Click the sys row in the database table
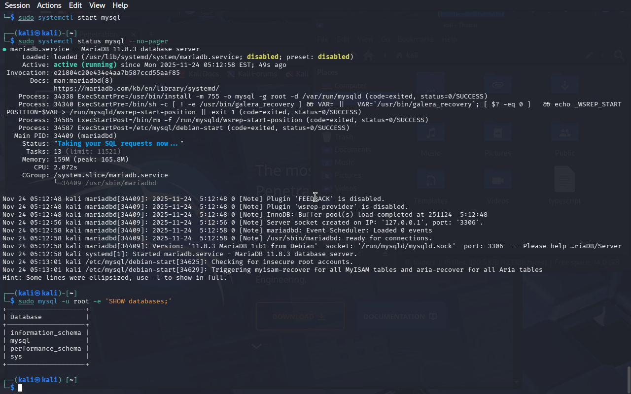The image size is (631, 394). [x=16, y=356]
